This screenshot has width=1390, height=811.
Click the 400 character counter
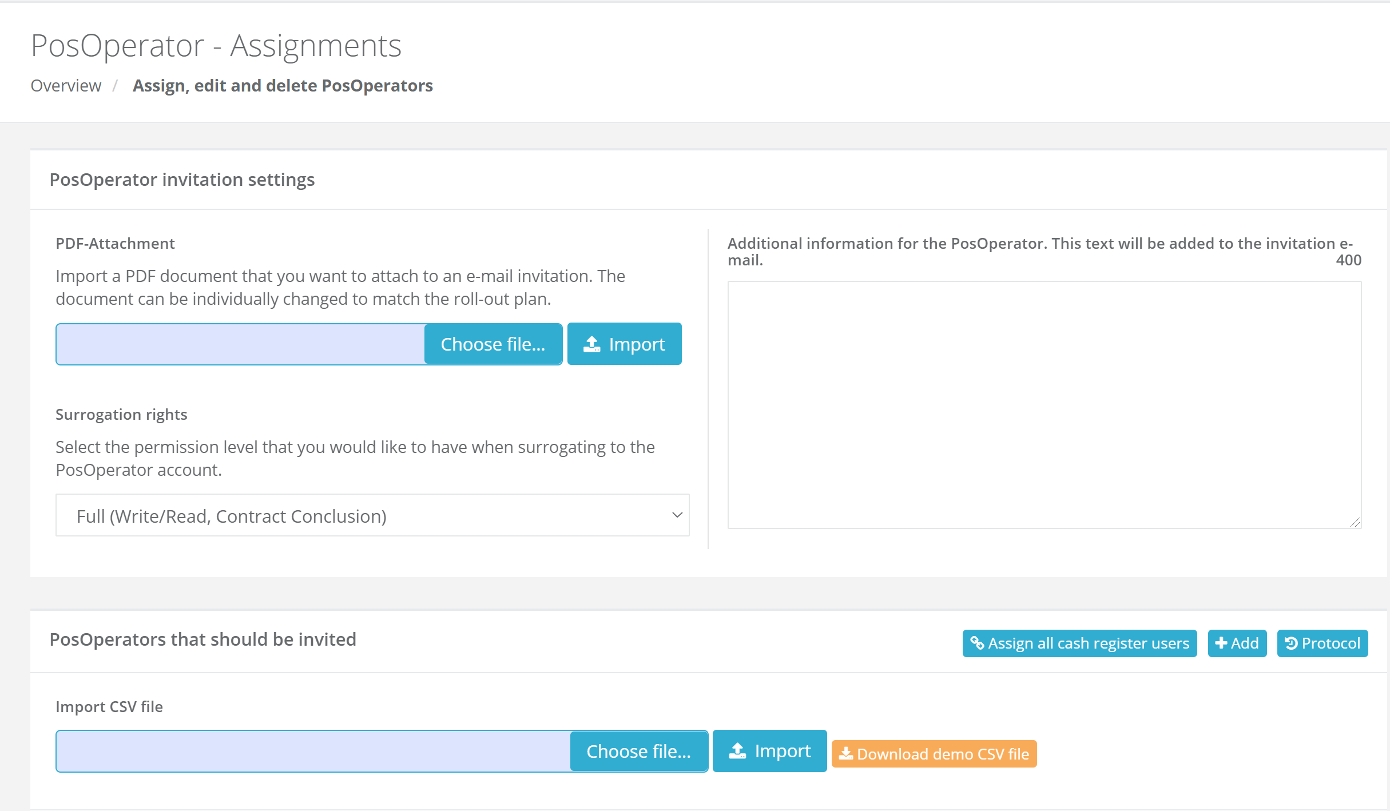1348,260
